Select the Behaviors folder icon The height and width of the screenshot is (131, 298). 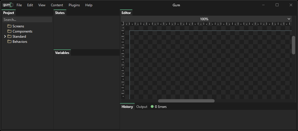(x=9, y=42)
